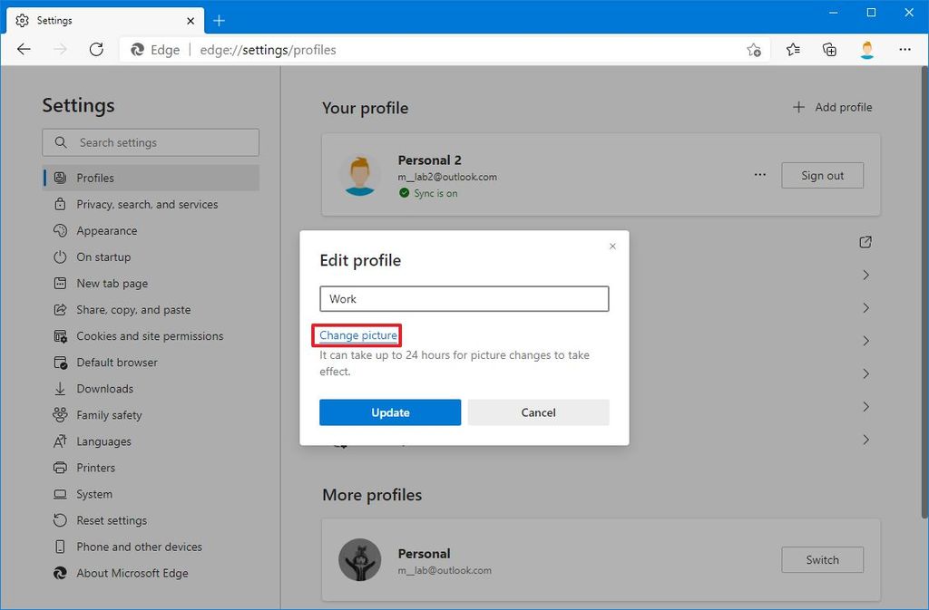This screenshot has width=929, height=610.
Task: Expand the topmost chevron in the profile list
Action: pos(865,275)
